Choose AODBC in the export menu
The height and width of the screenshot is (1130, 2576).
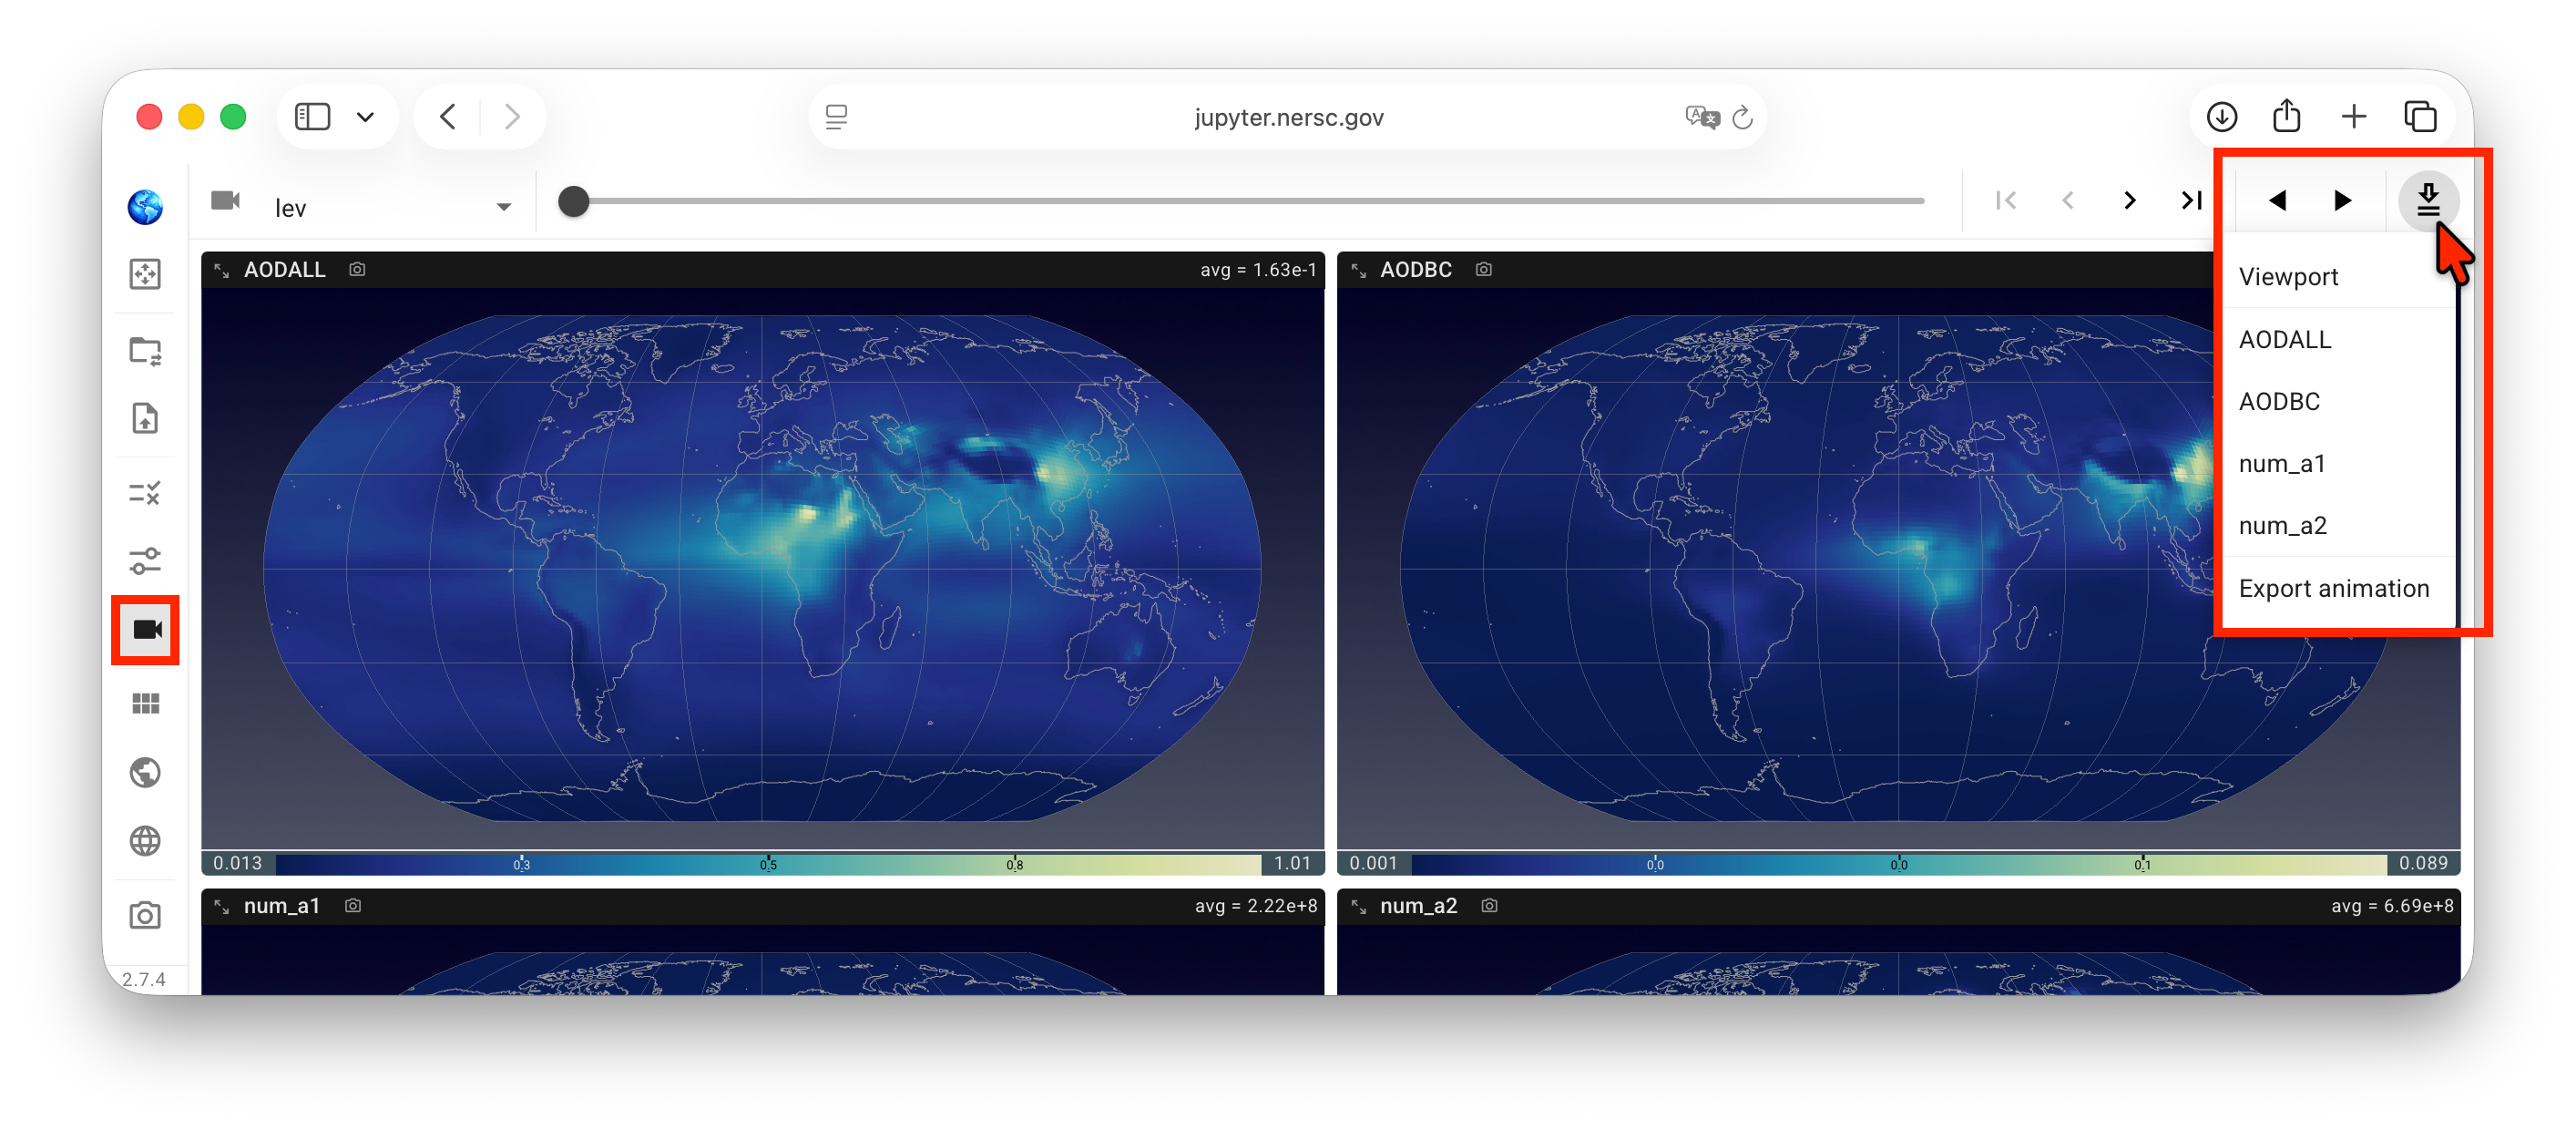tap(2337, 402)
